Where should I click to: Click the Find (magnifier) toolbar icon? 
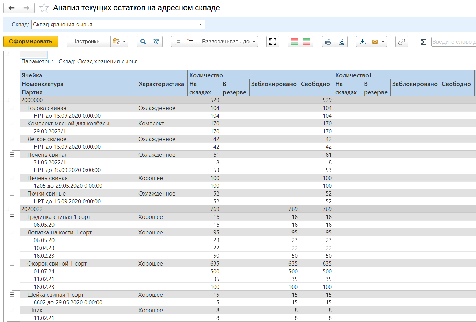pos(143,42)
